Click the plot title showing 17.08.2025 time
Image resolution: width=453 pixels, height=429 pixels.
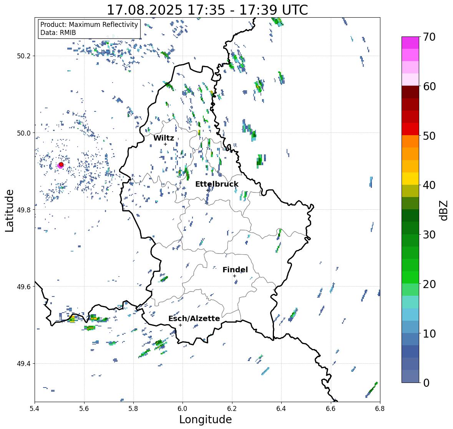point(207,10)
